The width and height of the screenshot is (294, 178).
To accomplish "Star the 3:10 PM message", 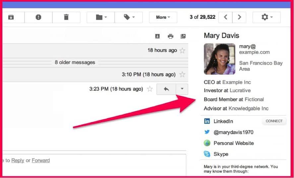I will tap(182, 75).
